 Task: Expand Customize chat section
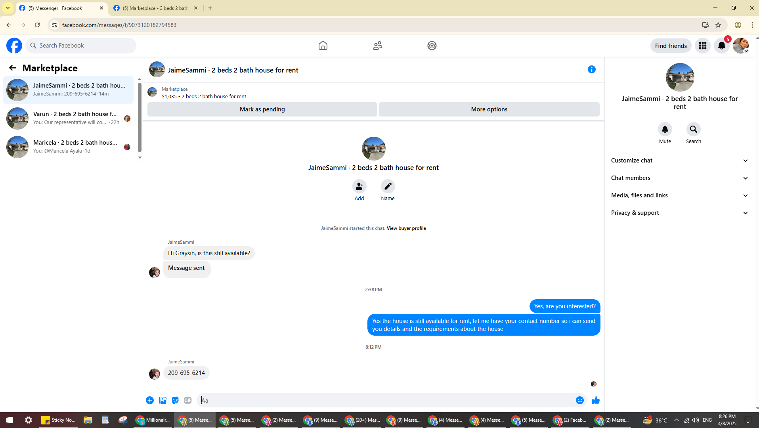(x=679, y=160)
